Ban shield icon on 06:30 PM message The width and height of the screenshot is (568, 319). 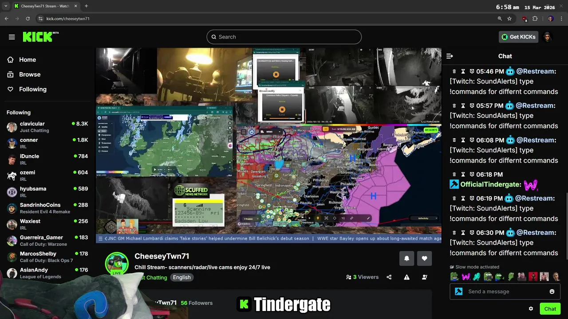click(472, 233)
